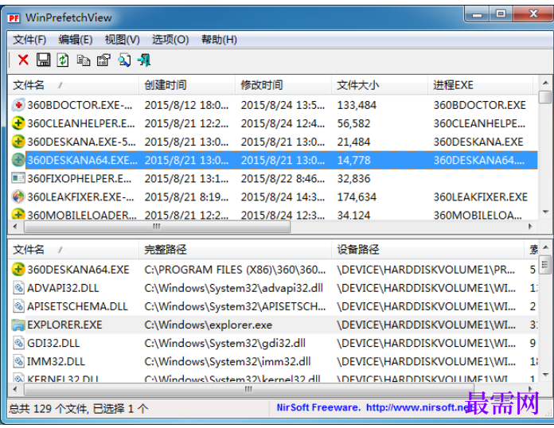Click the IMM32.DLL file icon

18,361
